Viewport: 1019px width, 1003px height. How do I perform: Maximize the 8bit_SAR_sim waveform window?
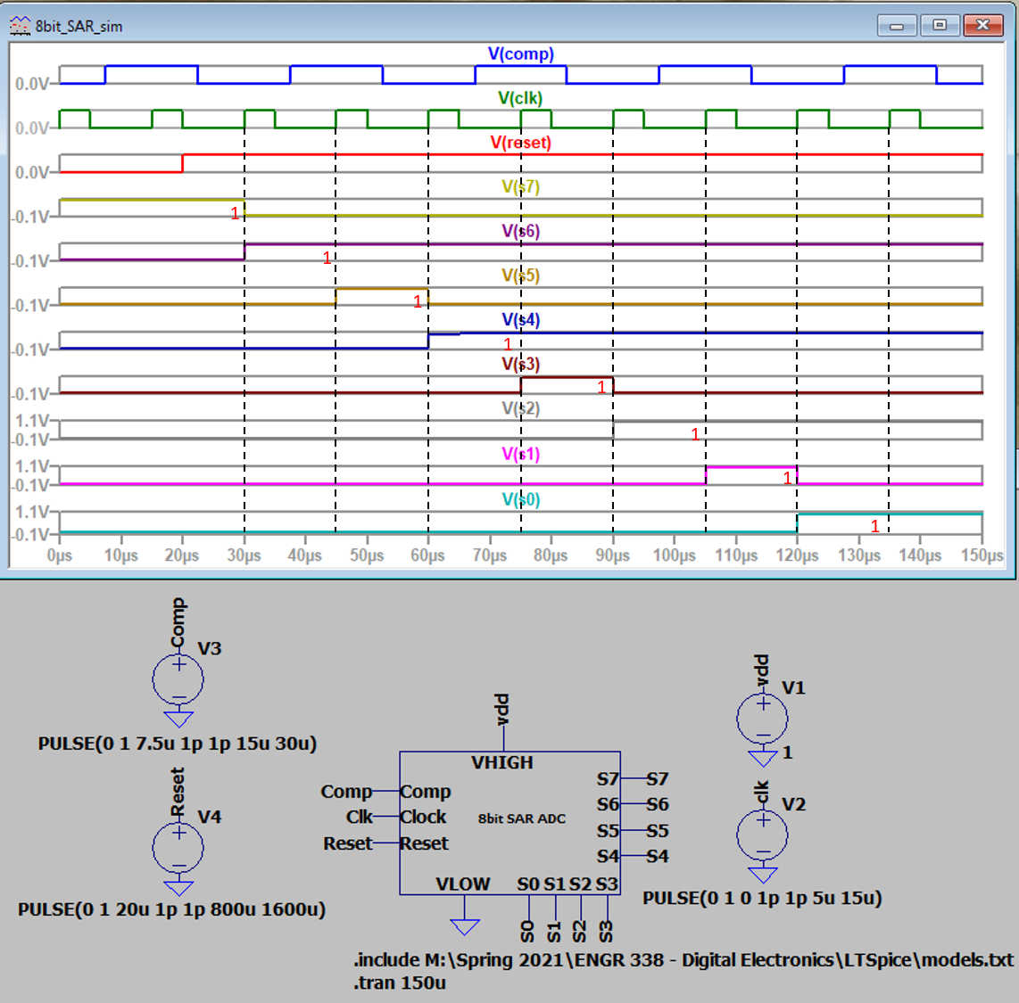point(940,25)
